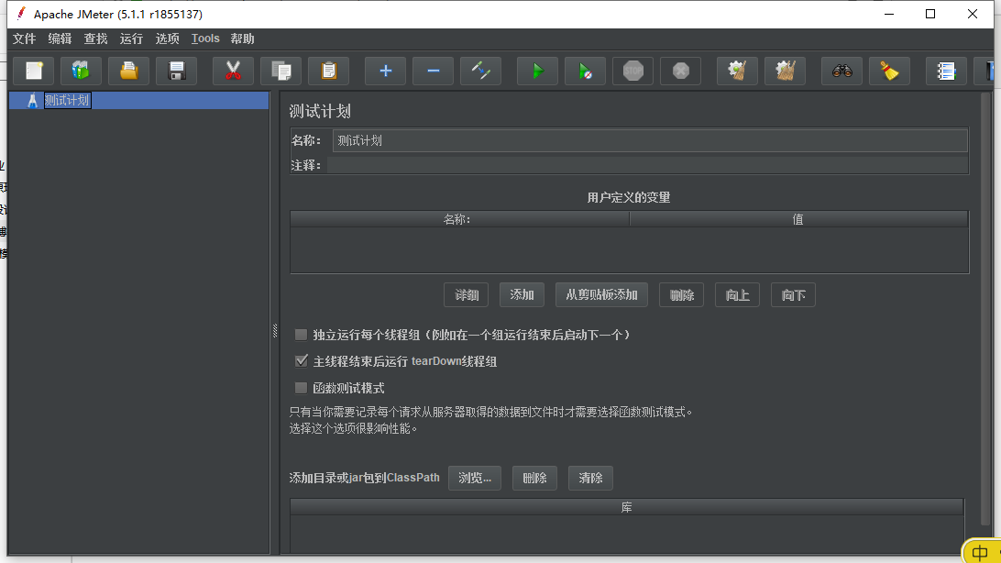Open the 编辑 menu
The height and width of the screenshot is (563, 1001).
pos(60,39)
